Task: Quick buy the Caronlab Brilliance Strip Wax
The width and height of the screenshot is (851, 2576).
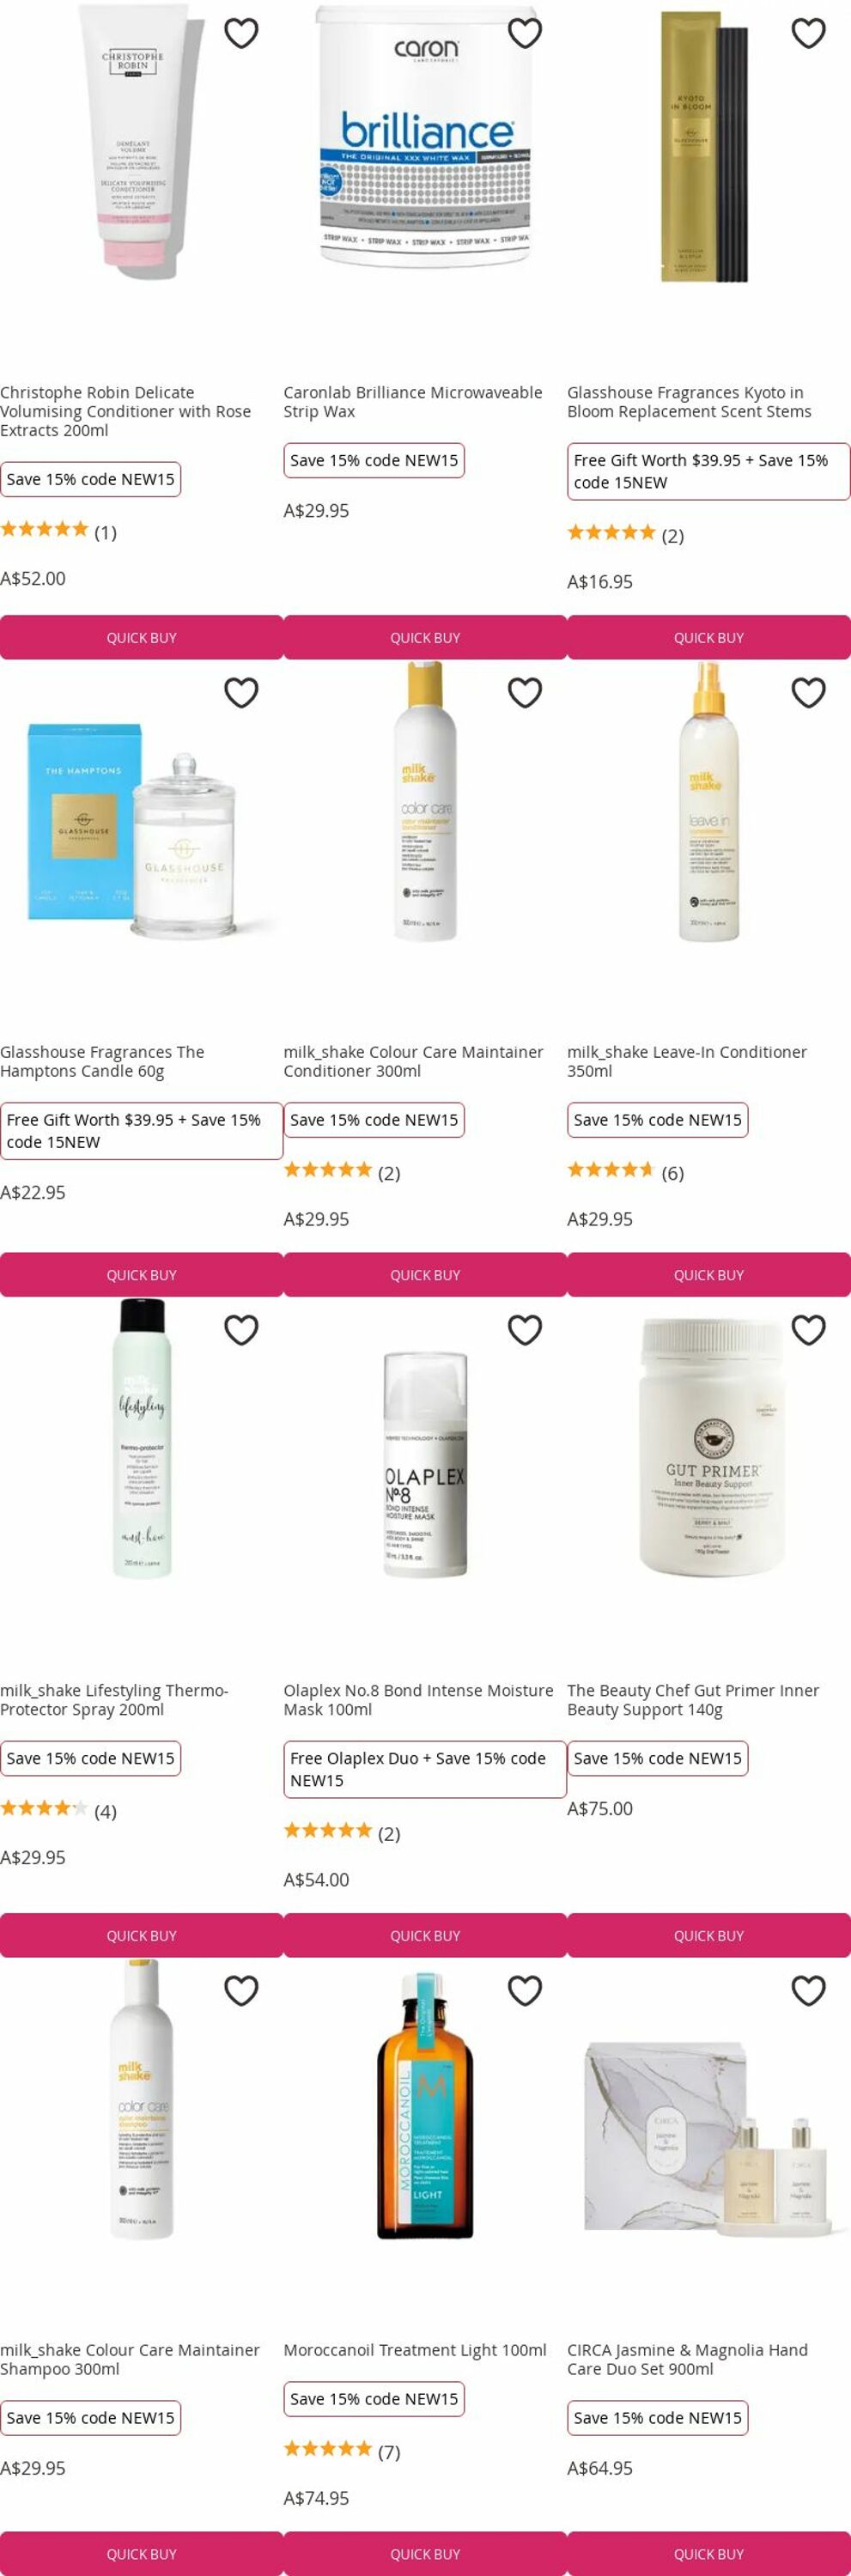Action: (x=425, y=637)
